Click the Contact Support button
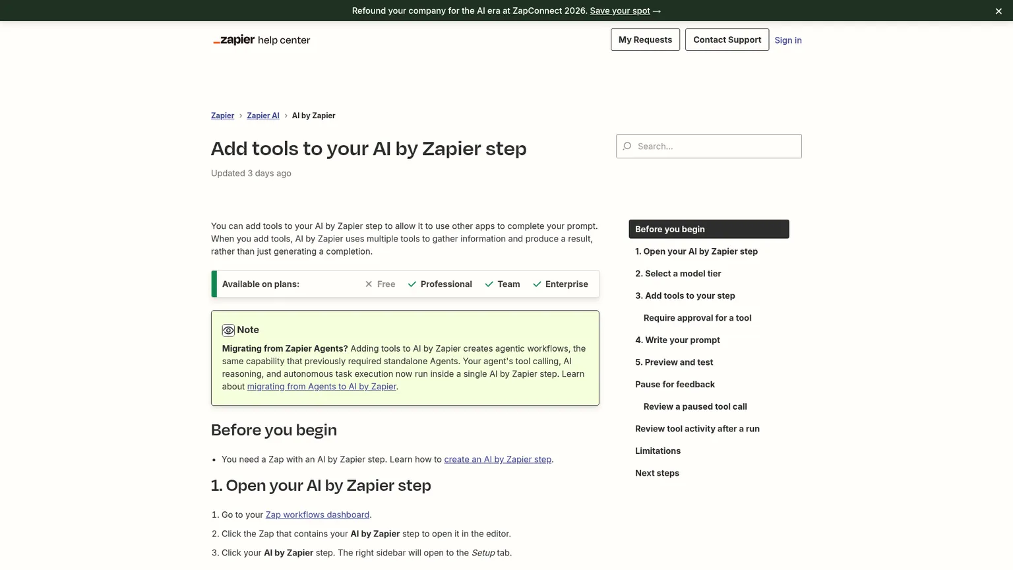The image size is (1013, 570). point(727,40)
